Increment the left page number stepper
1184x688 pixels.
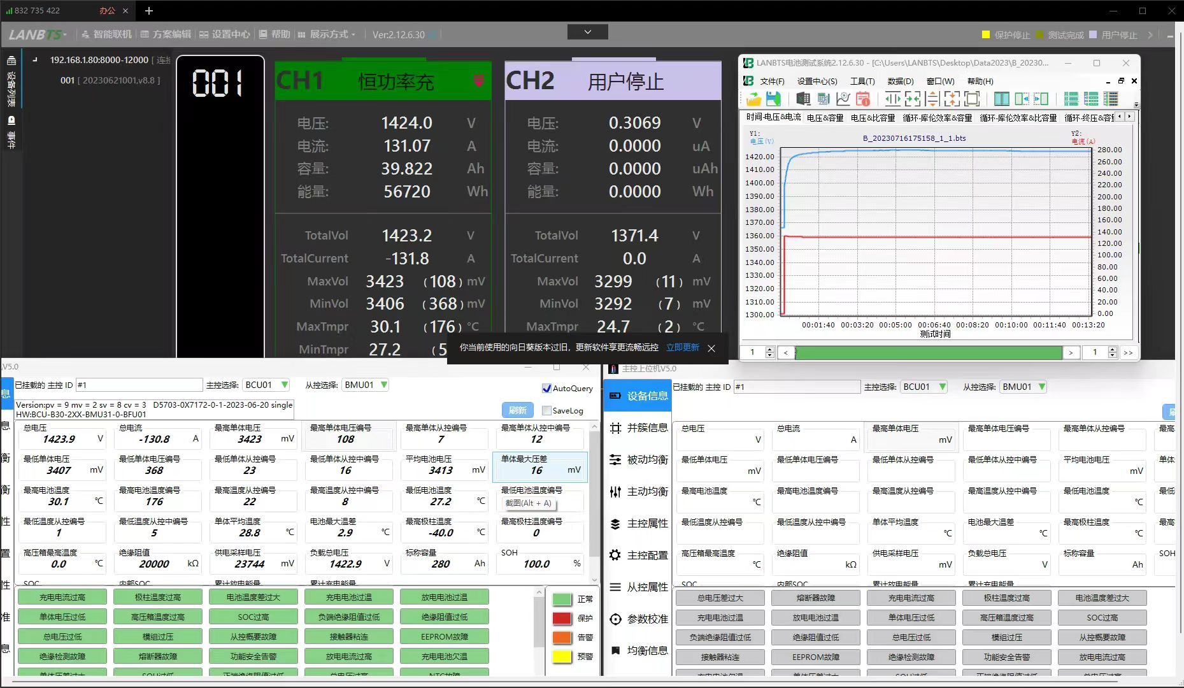coord(769,349)
